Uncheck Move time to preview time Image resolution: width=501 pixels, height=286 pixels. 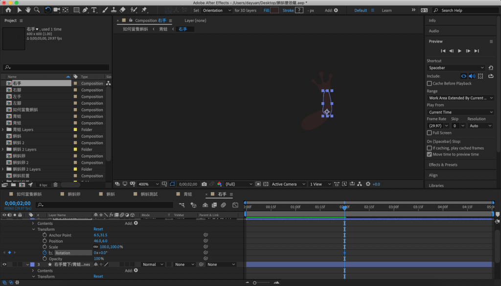tap(430, 154)
